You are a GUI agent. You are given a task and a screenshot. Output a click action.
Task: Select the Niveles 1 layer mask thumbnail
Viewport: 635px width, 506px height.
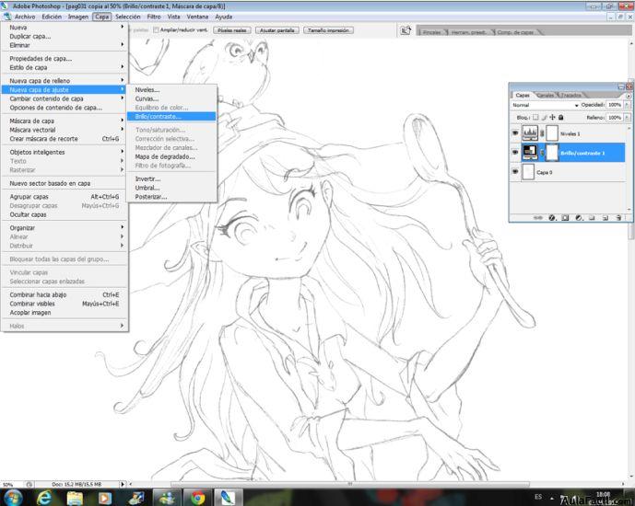[552, 133]
